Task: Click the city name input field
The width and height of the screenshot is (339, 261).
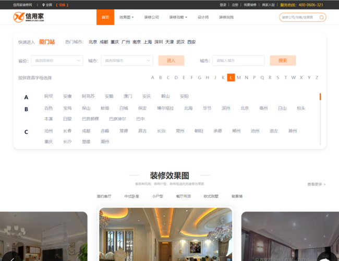Action: click(237, 61)
